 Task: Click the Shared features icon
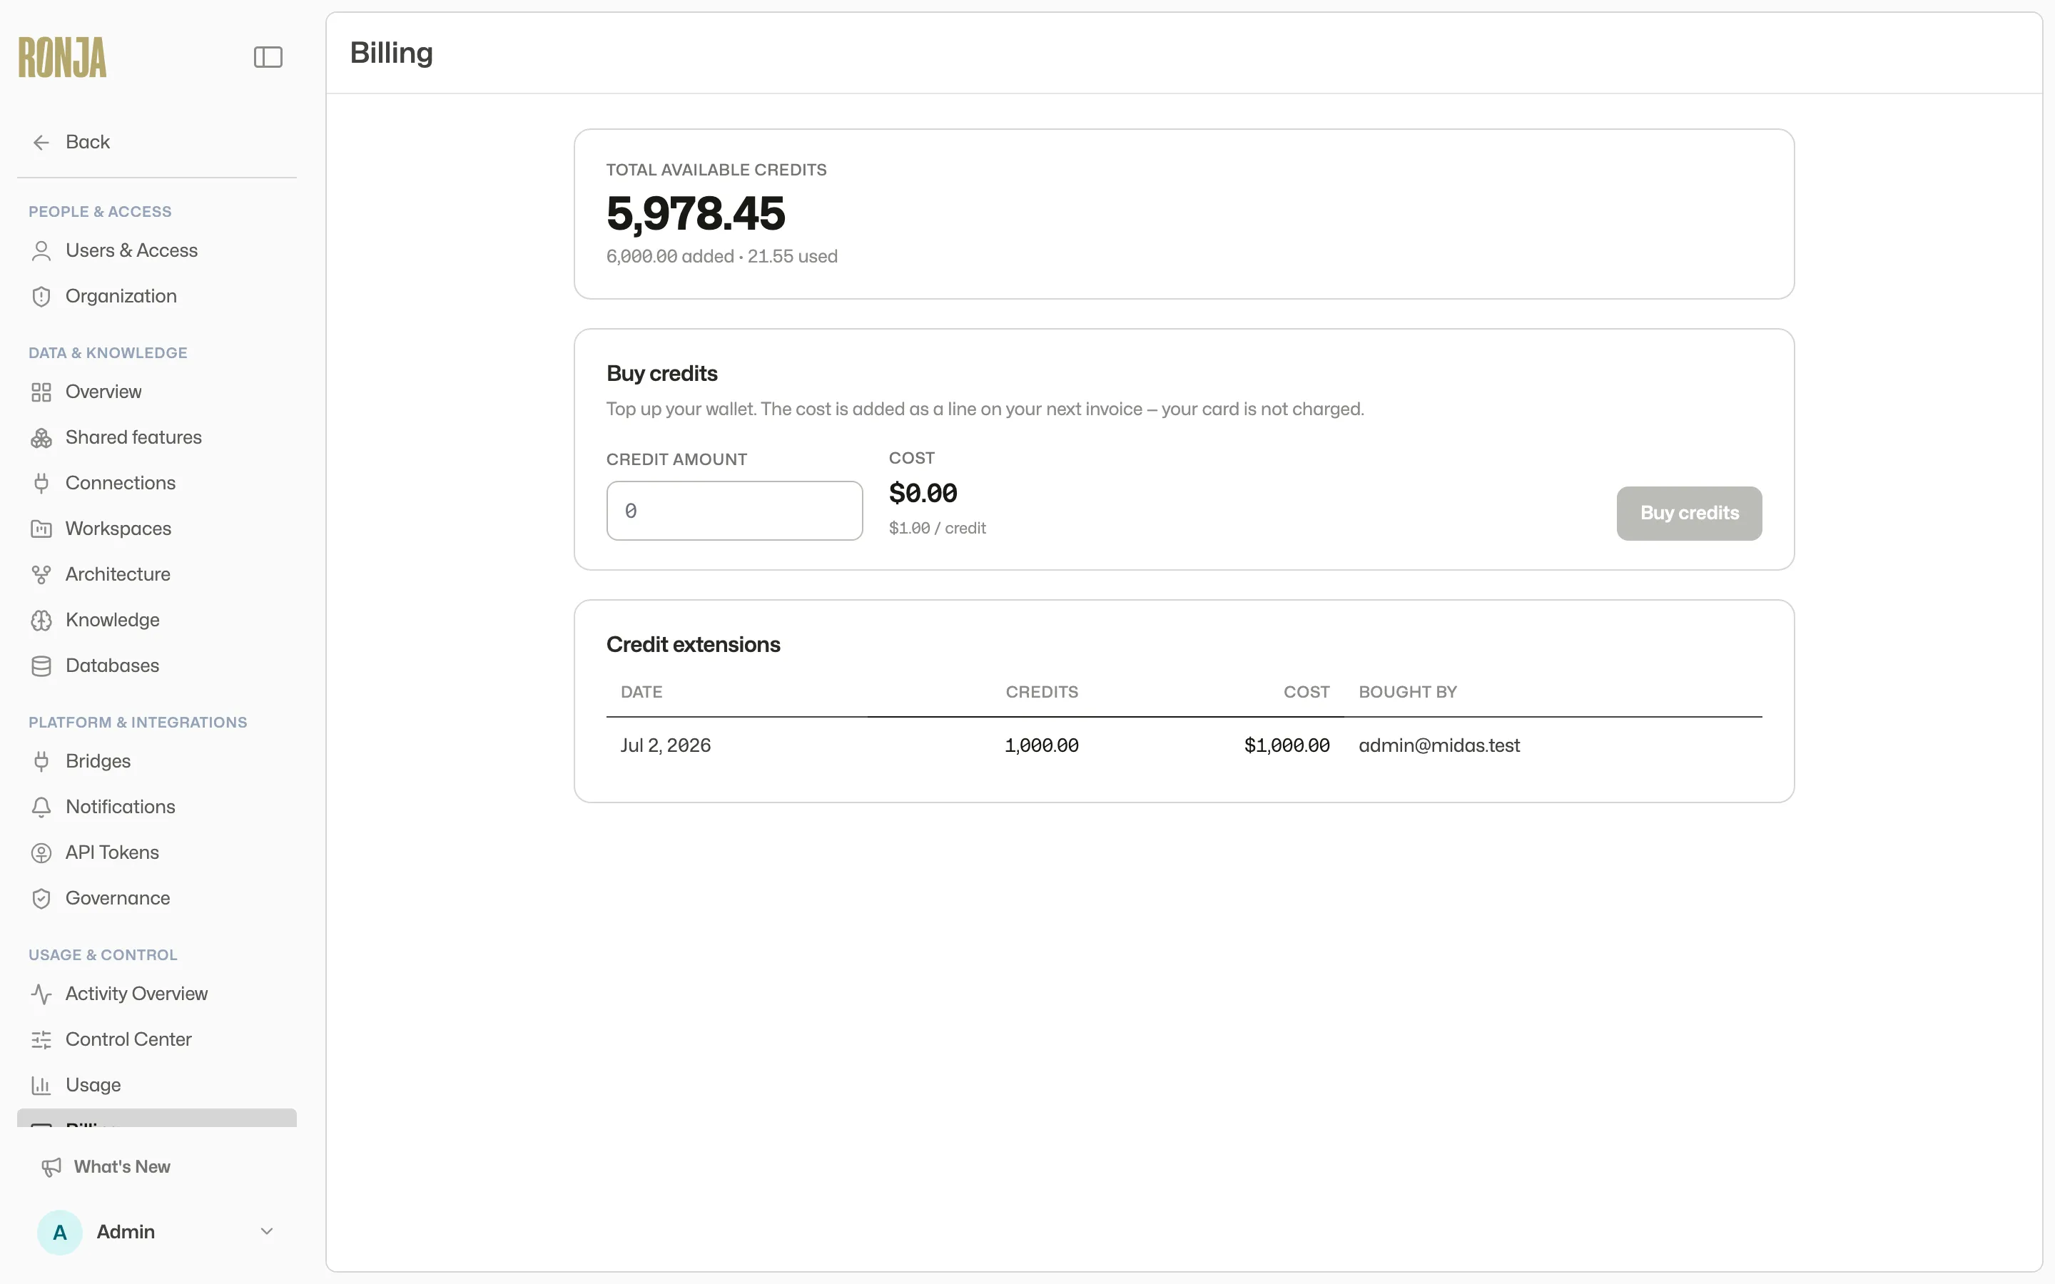click(41, 438)
